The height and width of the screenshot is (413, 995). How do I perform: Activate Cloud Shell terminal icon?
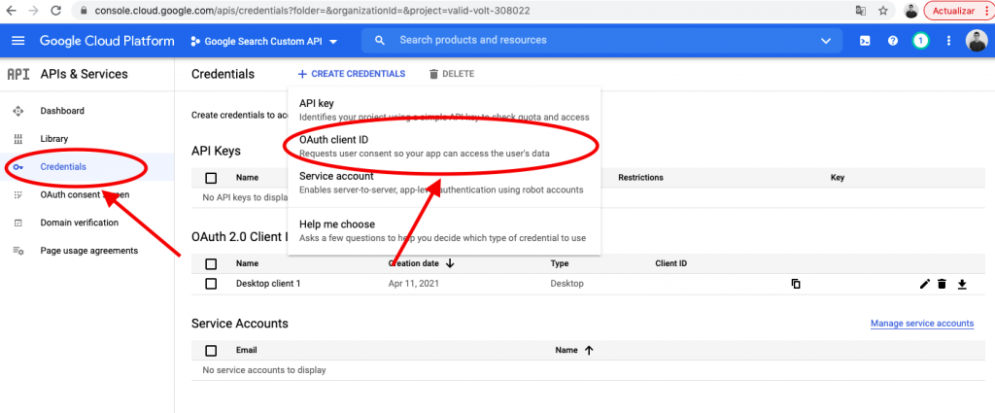pos(864,41)
